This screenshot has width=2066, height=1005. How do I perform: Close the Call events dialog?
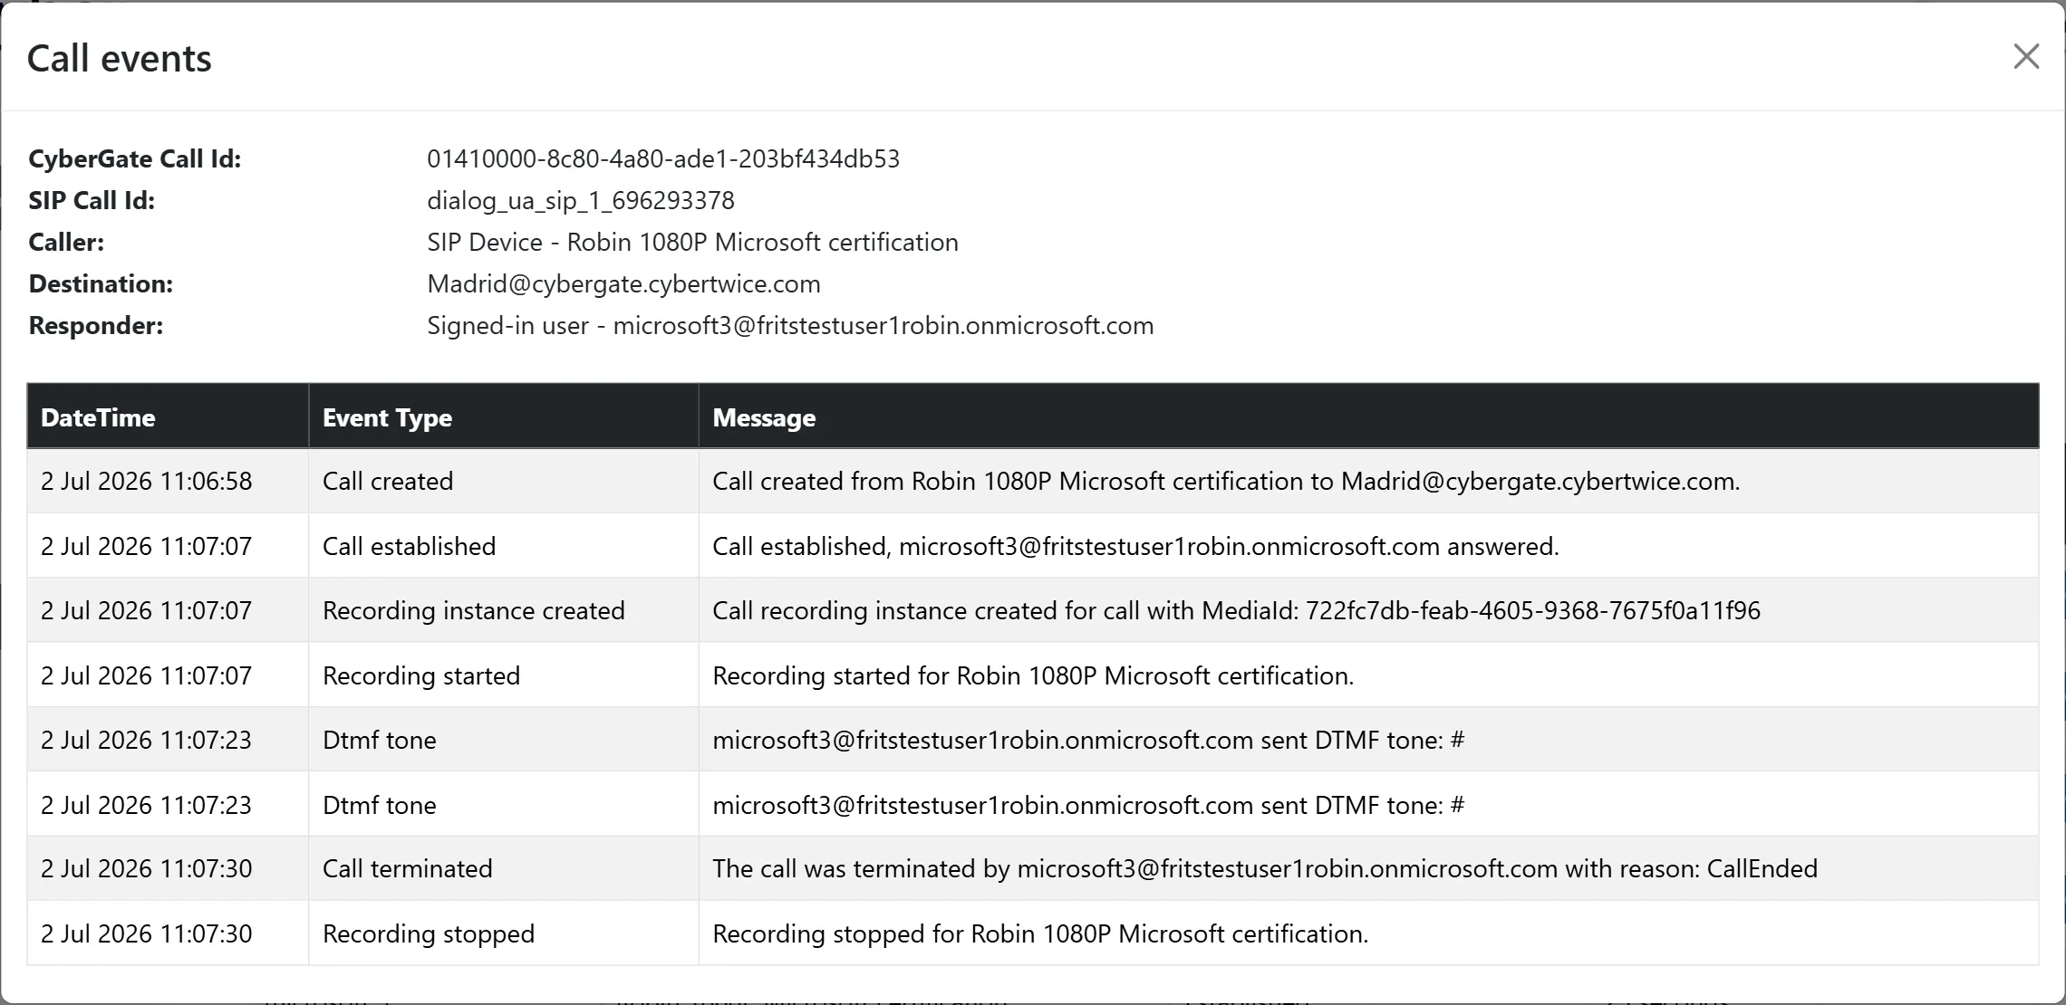point(2026,57)
